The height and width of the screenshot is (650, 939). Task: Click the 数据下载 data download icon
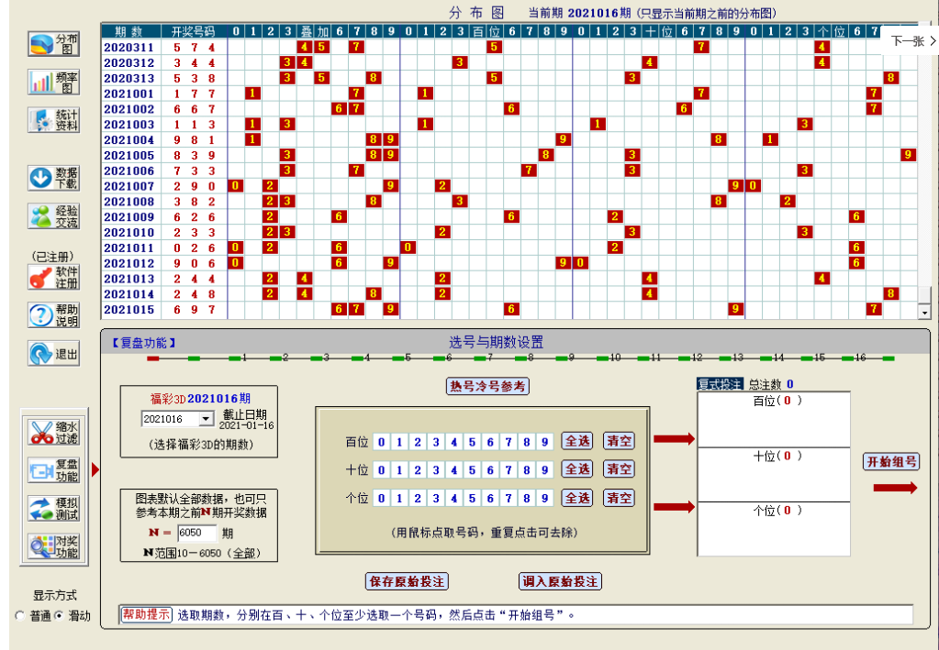click(x=53, y=178)
